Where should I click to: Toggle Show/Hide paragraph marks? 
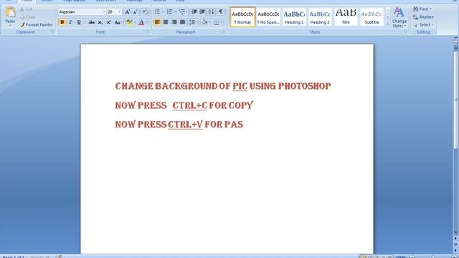[x=221, y=11]
